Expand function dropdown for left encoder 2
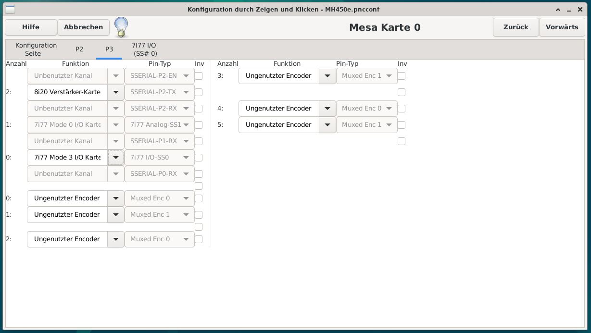Screen dimensions: 591x333 pyautogui.click(x=116, y=239)
